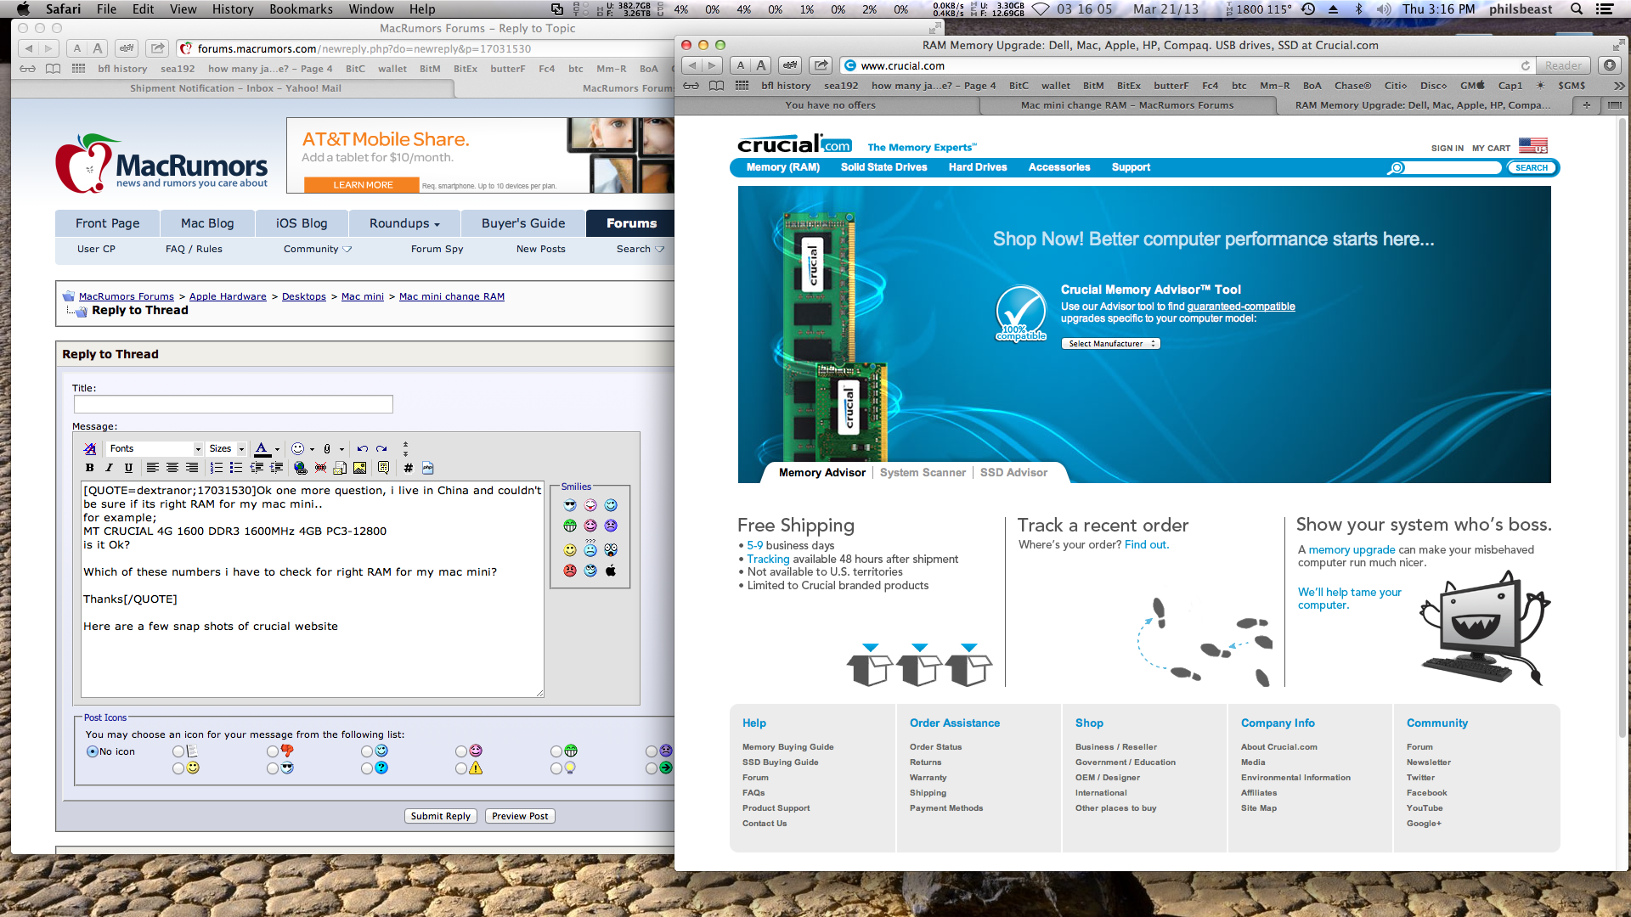Screen dimensions: 1631x917
Task: Insert an unordered bullet list
Action: 236,468
